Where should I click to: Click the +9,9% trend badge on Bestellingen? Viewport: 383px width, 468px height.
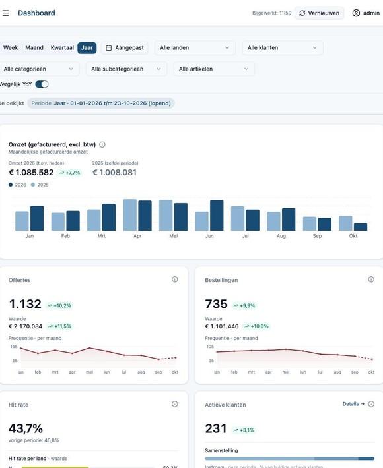244,305
